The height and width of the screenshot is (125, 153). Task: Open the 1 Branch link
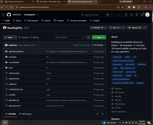click(x=24, y=37)
